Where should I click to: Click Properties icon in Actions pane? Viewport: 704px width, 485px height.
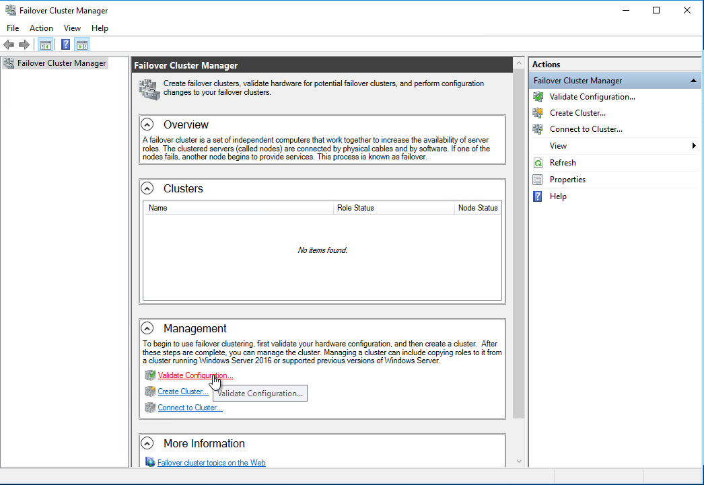[538, 180]
